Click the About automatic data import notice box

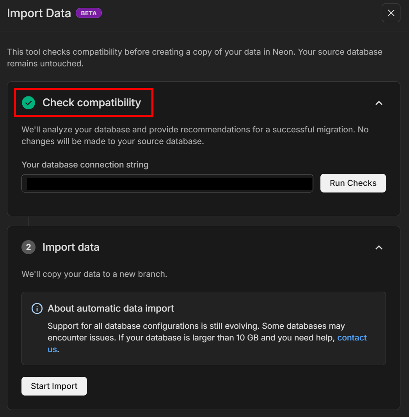point(204,328)
